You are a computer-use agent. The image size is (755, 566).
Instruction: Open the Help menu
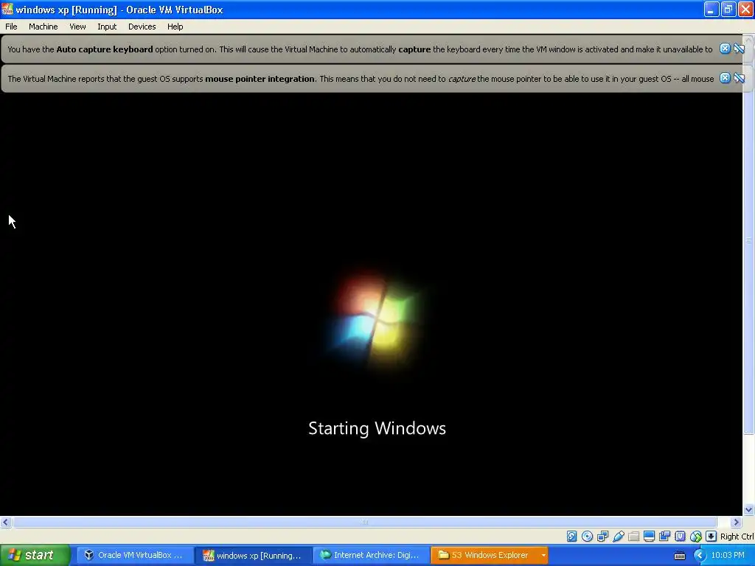[175, 27]
